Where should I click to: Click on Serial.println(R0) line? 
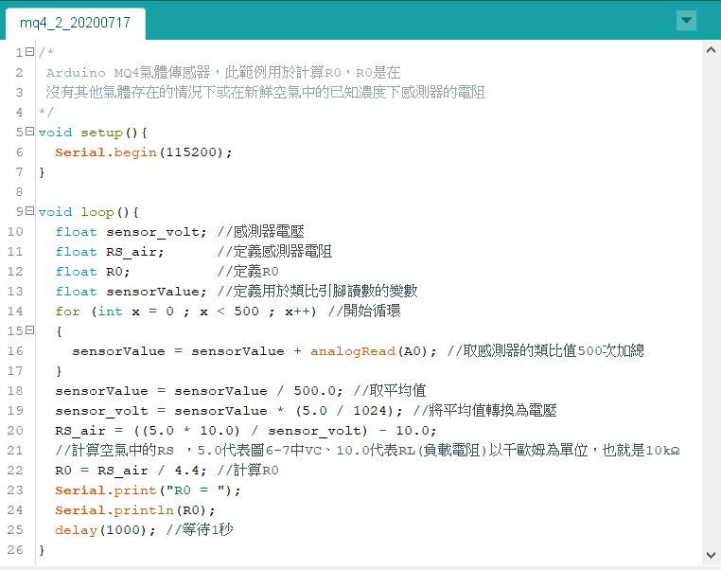(135, 510)
